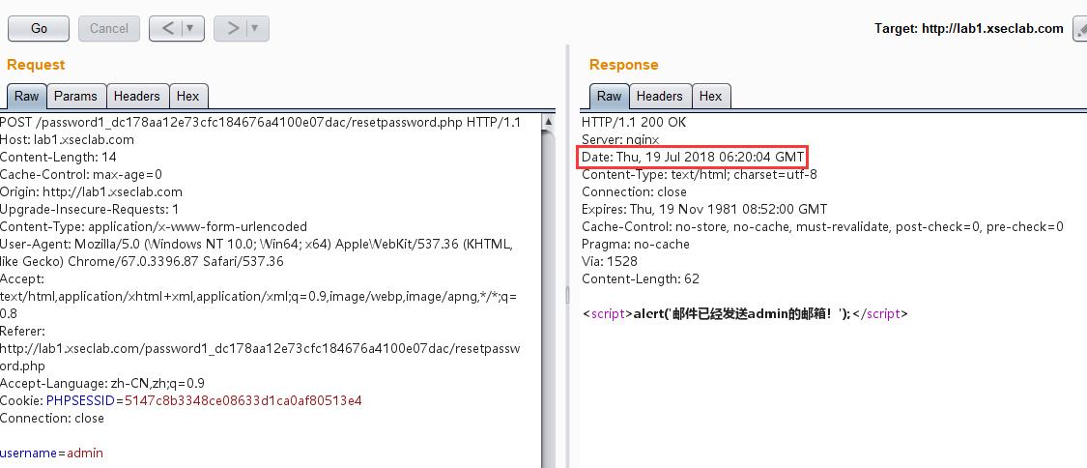Click the Accept-Language: zh-CN line
This screenshot has width=1087, height=468.
[101, 384]
